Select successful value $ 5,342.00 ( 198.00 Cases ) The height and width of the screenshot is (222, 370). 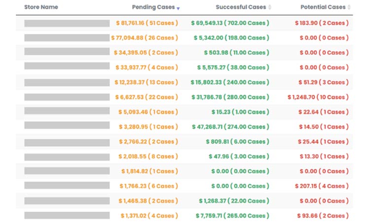click(231, 38)
